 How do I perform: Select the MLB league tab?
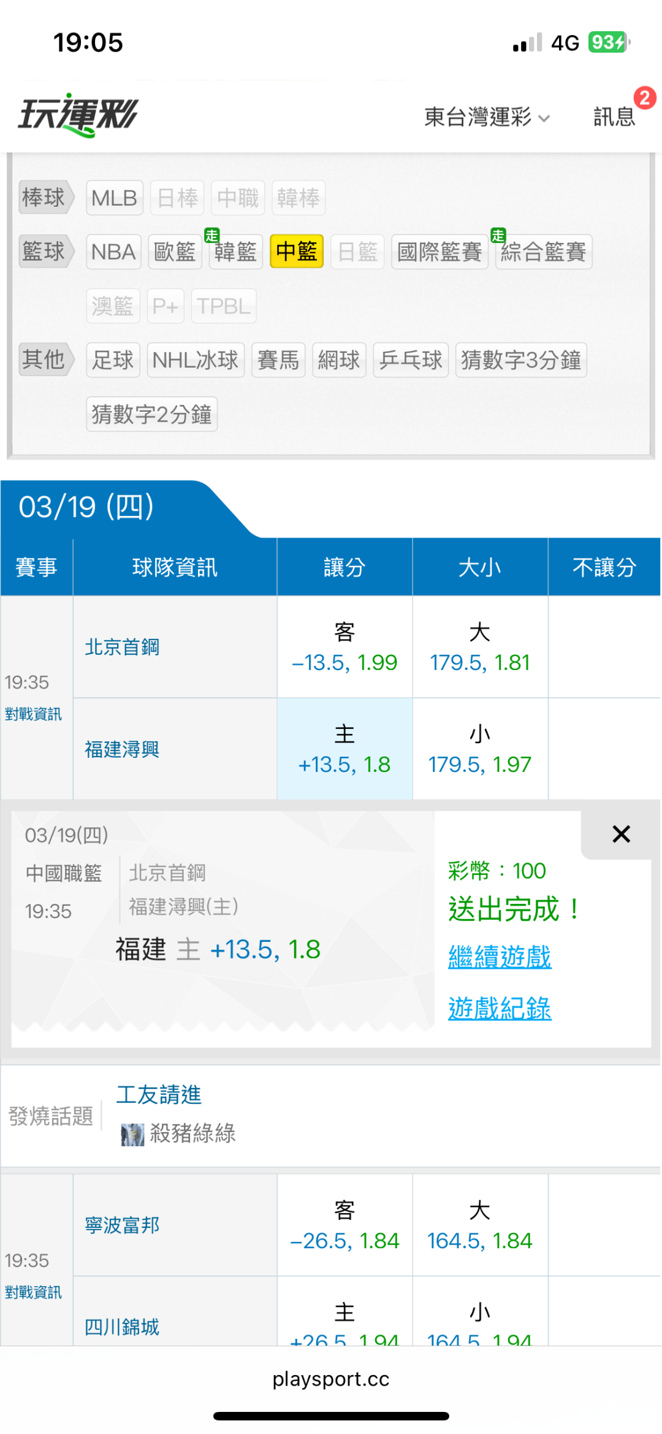tap(114, 198)
